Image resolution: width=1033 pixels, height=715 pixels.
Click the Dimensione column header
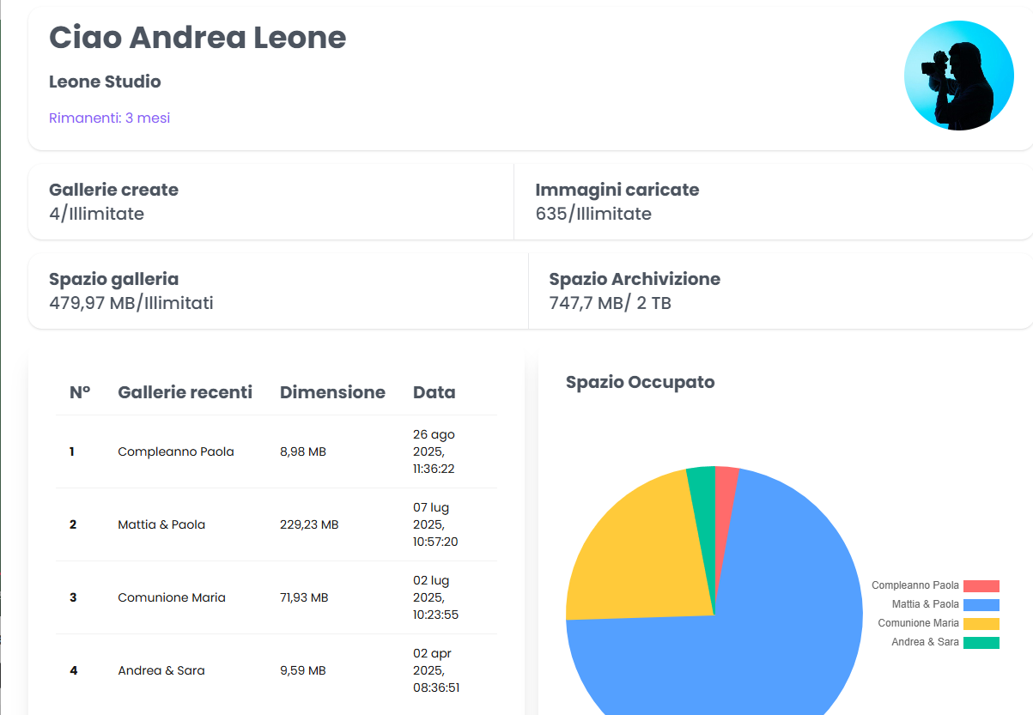point(332,392)
